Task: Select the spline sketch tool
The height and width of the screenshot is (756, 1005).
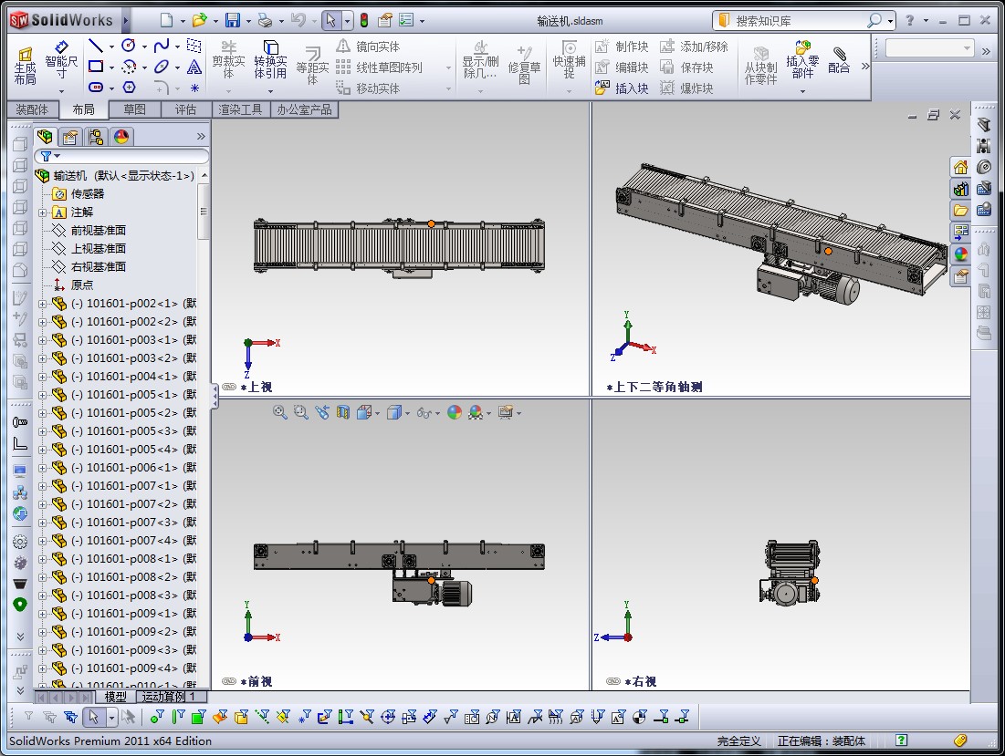Action: [x=162, y=46]
